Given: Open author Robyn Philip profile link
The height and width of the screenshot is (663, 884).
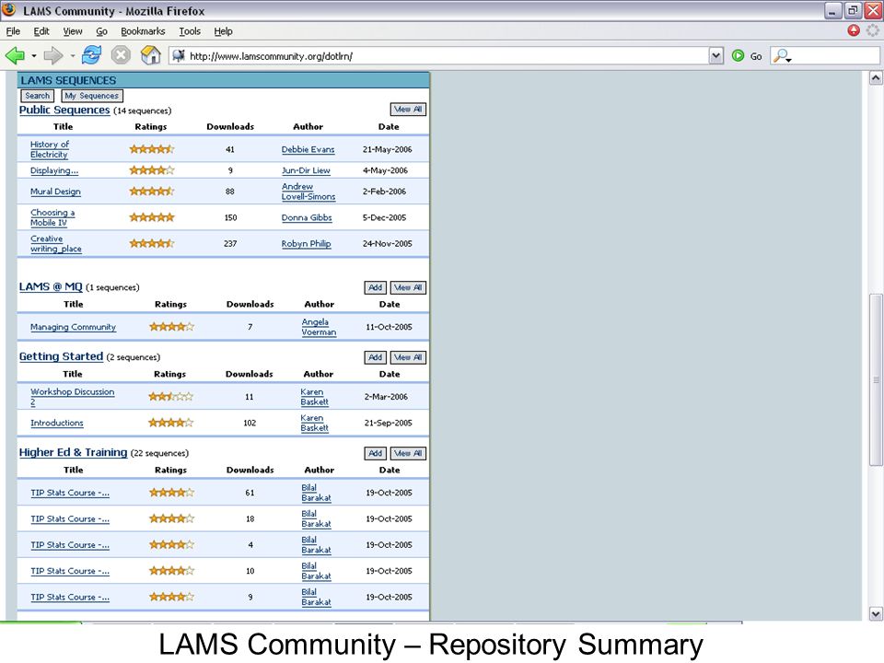Looking at the screenshot, I should point(306,243).
